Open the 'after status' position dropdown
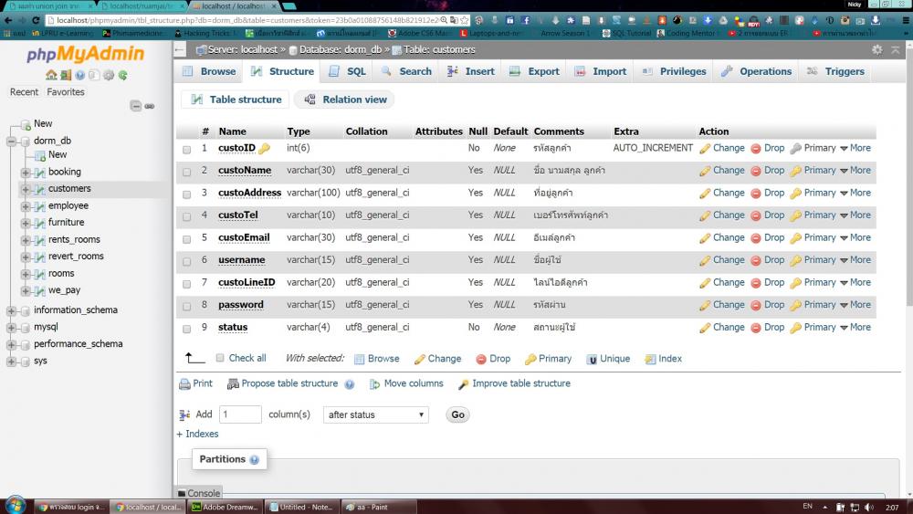The image size is (913, 514). point(375,414)
